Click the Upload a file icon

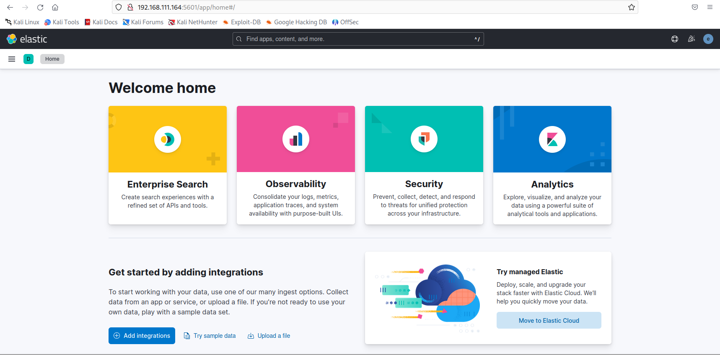coord(251,336)
